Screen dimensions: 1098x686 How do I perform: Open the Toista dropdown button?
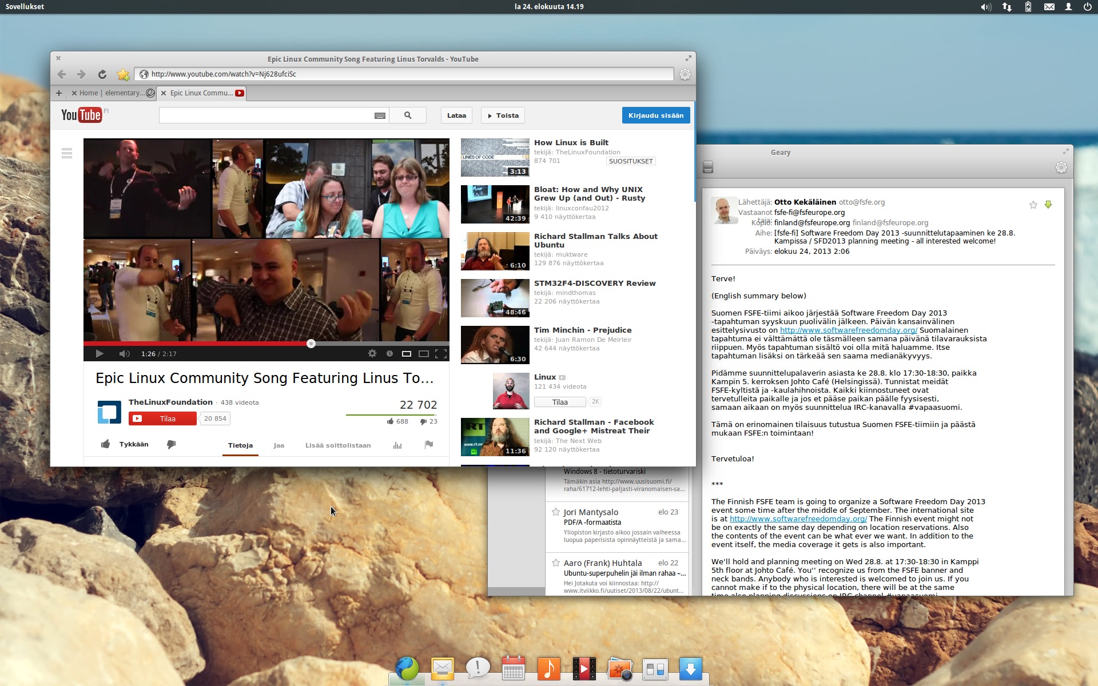coord(503,115)
